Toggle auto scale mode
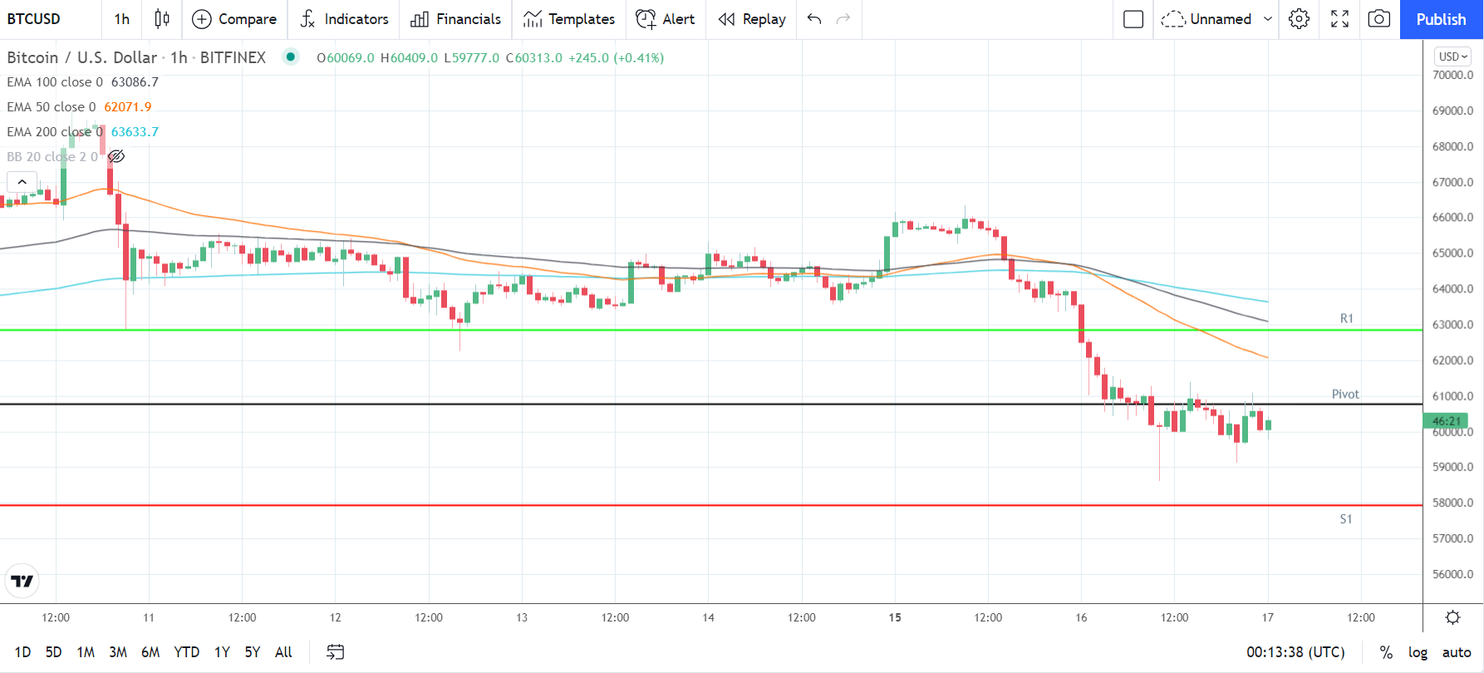Viewport: 1484px width, 673px height. [x=1457, y=652]
